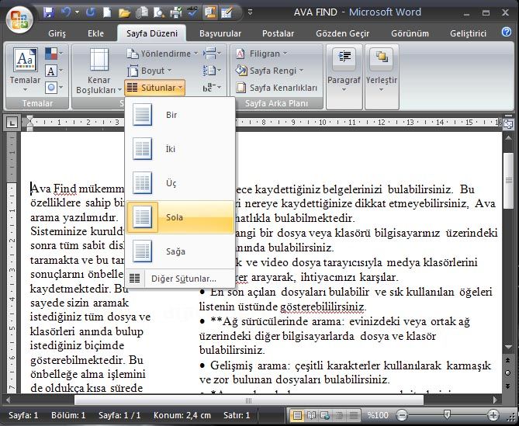Click the table drawing icon in the quick toolbar
The width and height of the screenshot is (519, 426).
coord(227,12)
